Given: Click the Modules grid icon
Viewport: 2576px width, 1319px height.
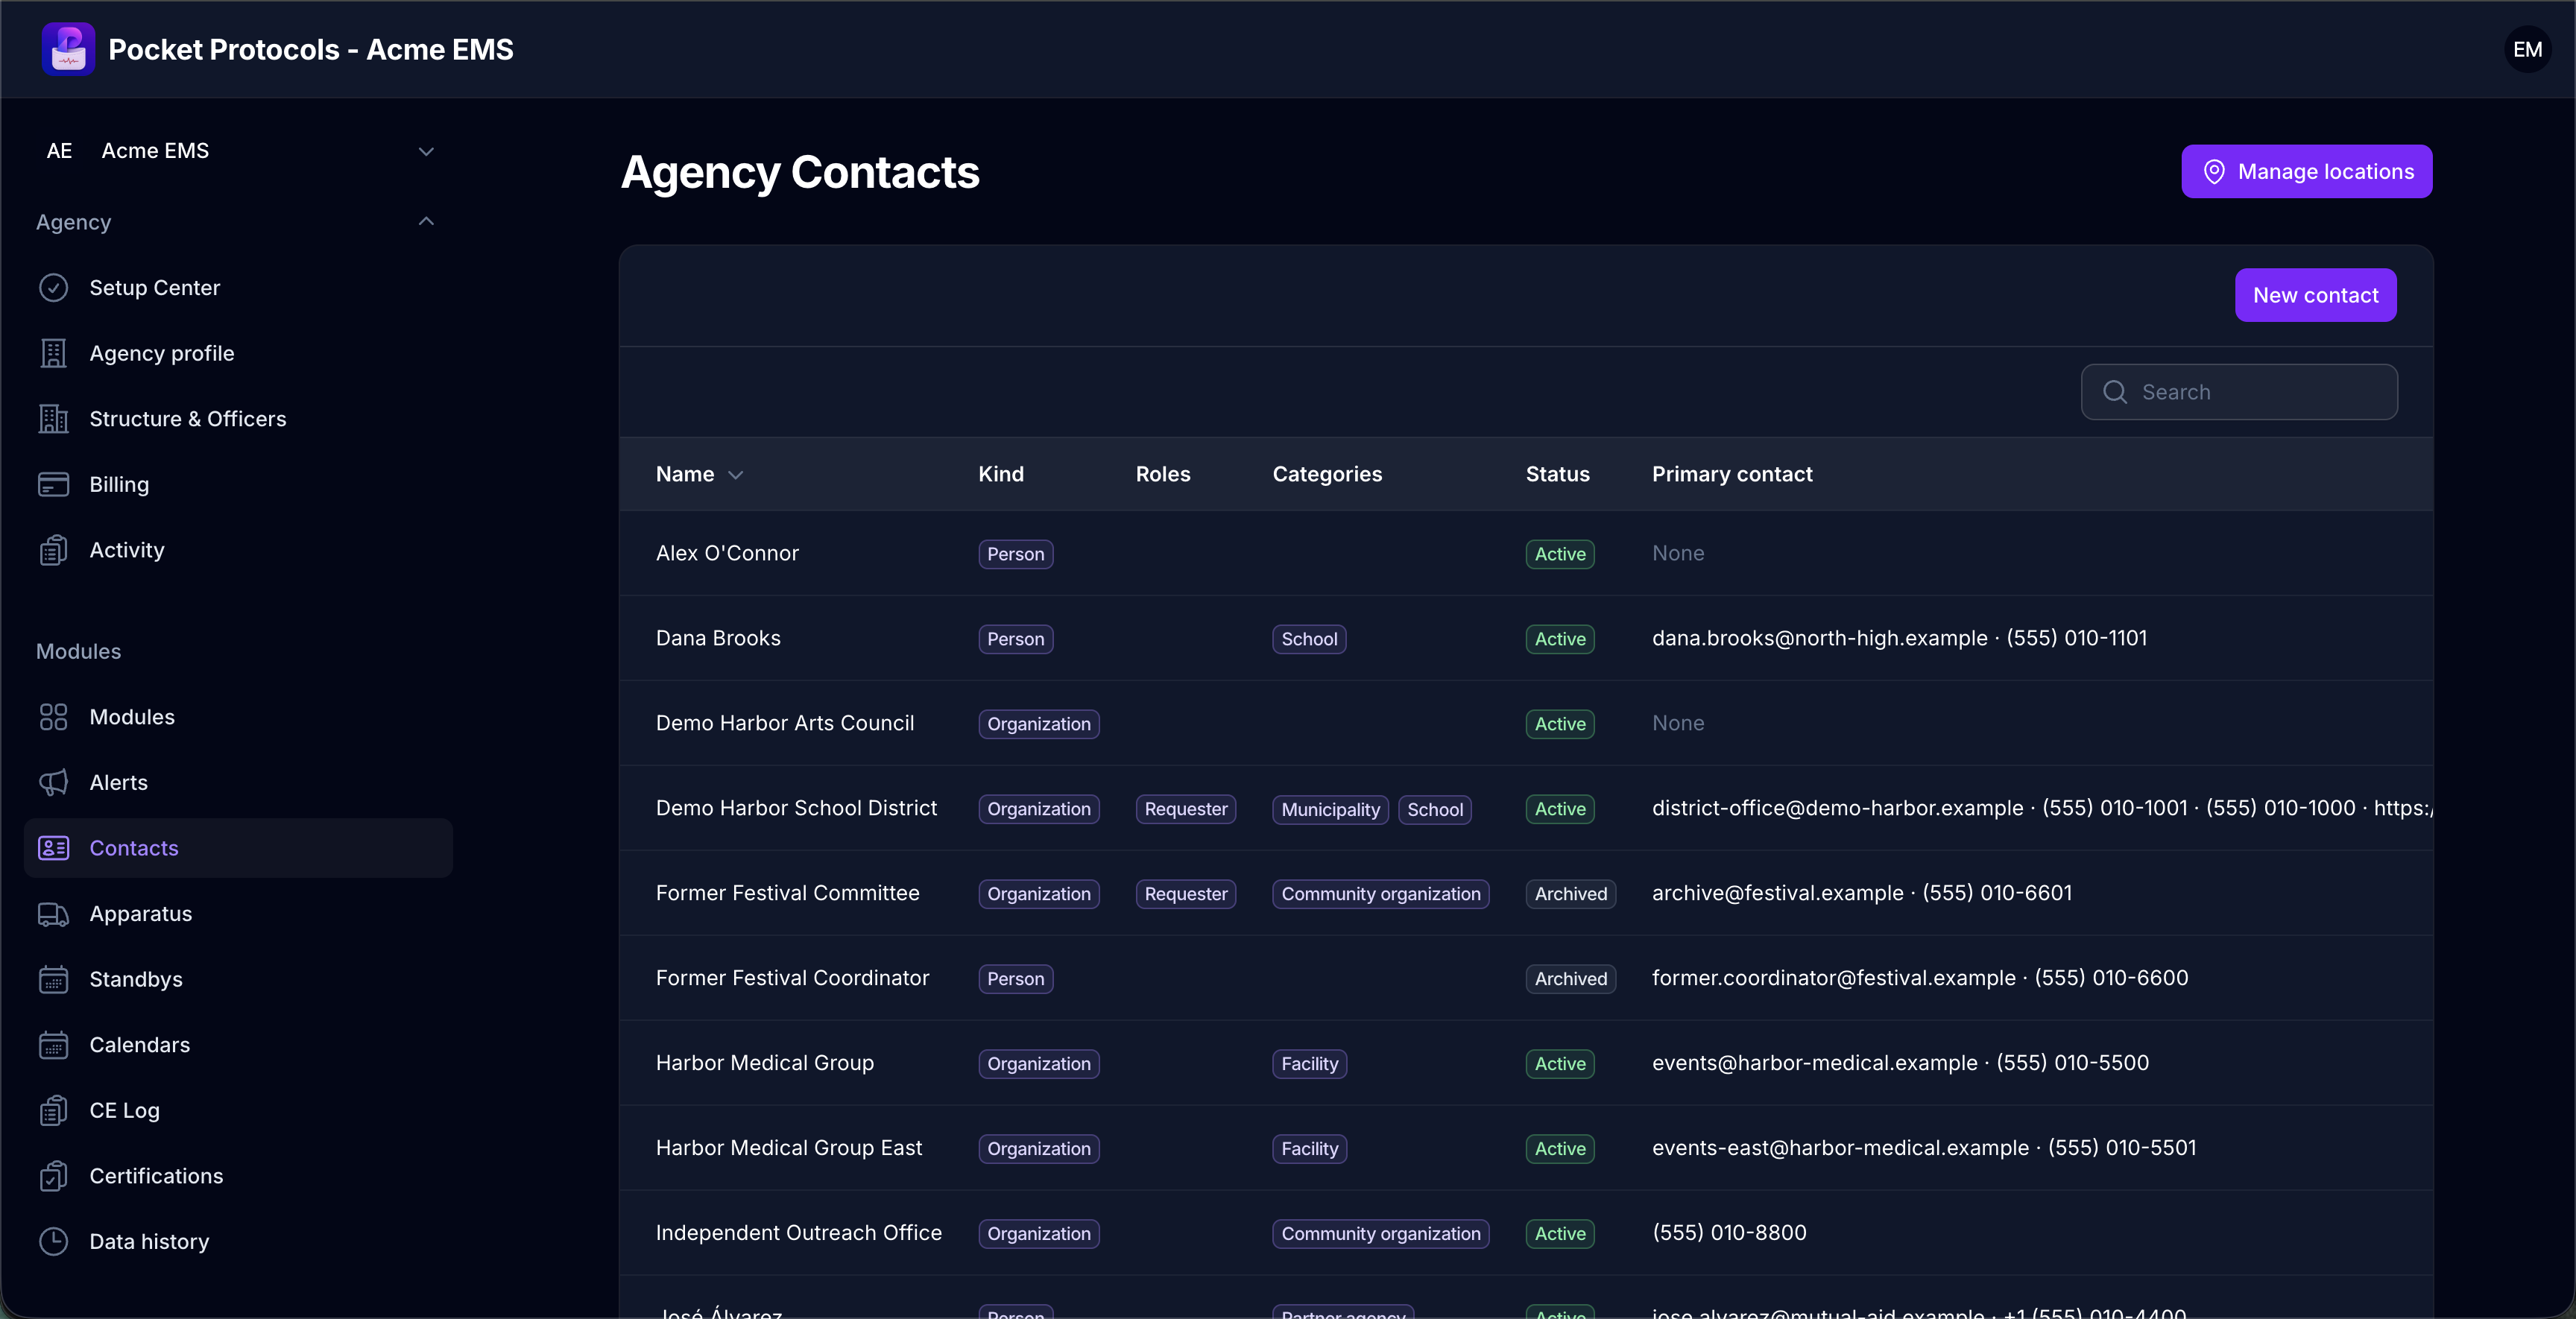Looking at the screenshot, I should 53,717.
